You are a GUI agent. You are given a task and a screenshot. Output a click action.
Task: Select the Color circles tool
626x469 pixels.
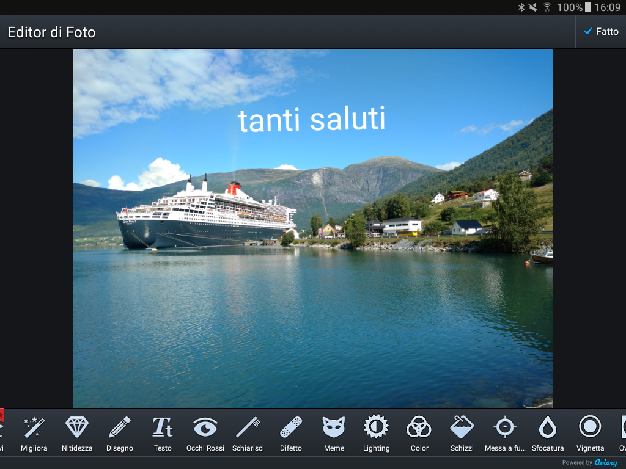coord(419,434)
